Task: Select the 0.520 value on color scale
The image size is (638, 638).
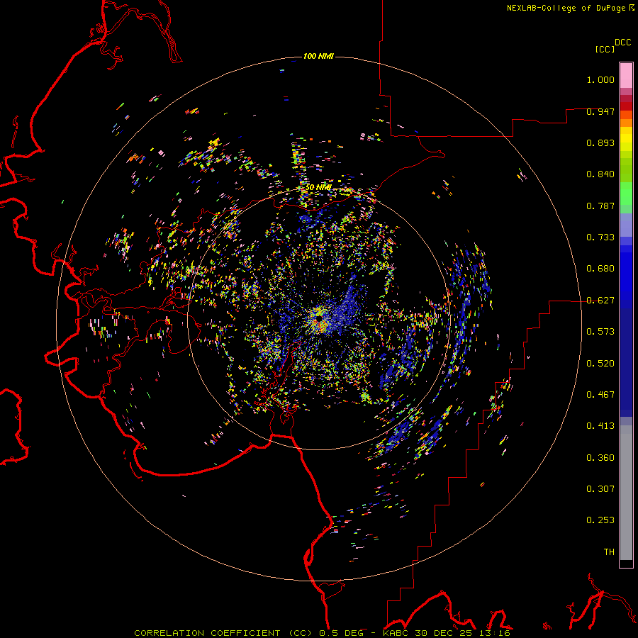Action: (x=600, y=364)
